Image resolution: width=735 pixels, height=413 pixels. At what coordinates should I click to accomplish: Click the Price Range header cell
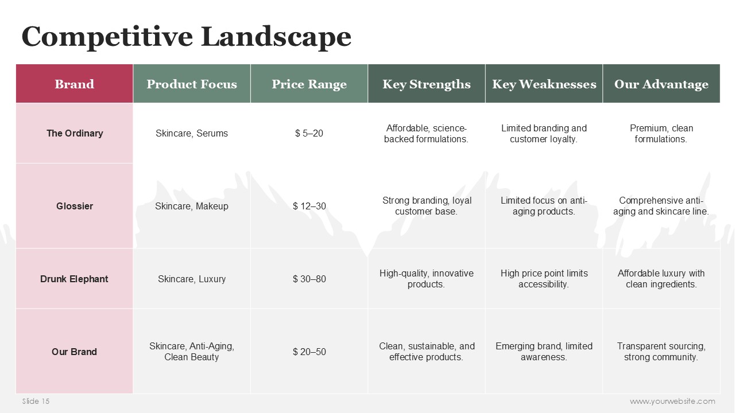tap(310, 84)
